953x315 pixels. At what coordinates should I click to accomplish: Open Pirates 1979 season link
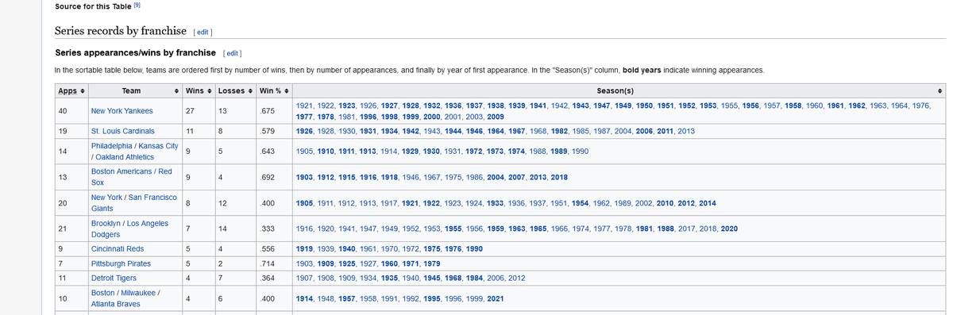pyautogui.click(x=431, y=263)
